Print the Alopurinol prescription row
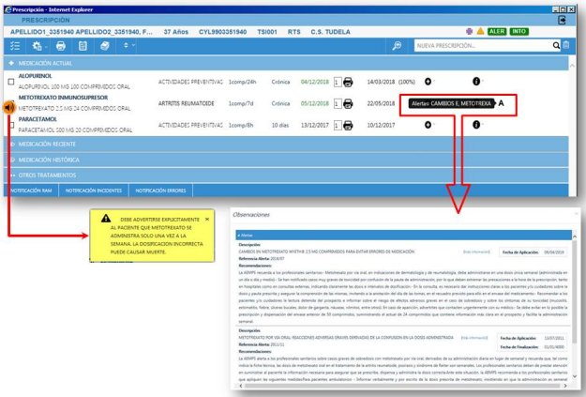This screenshot has width=586, height=397. (348, 82)
